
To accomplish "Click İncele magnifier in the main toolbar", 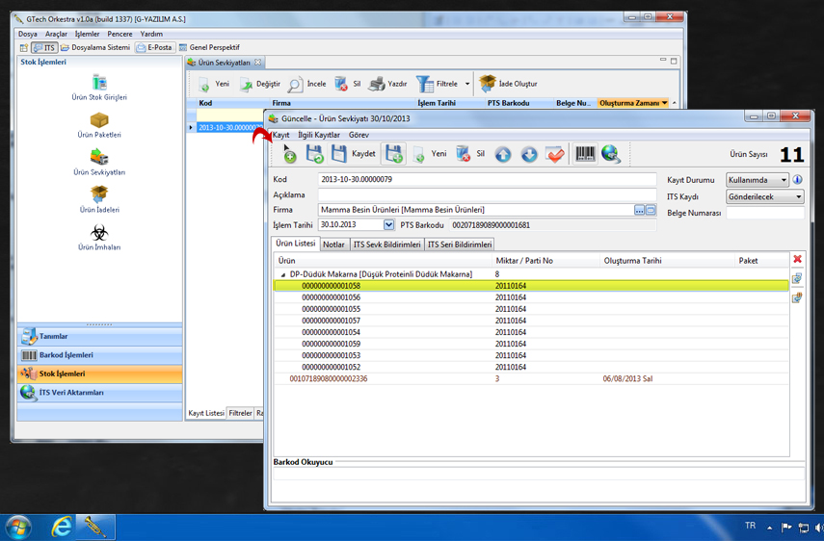I will coord(306,84).
